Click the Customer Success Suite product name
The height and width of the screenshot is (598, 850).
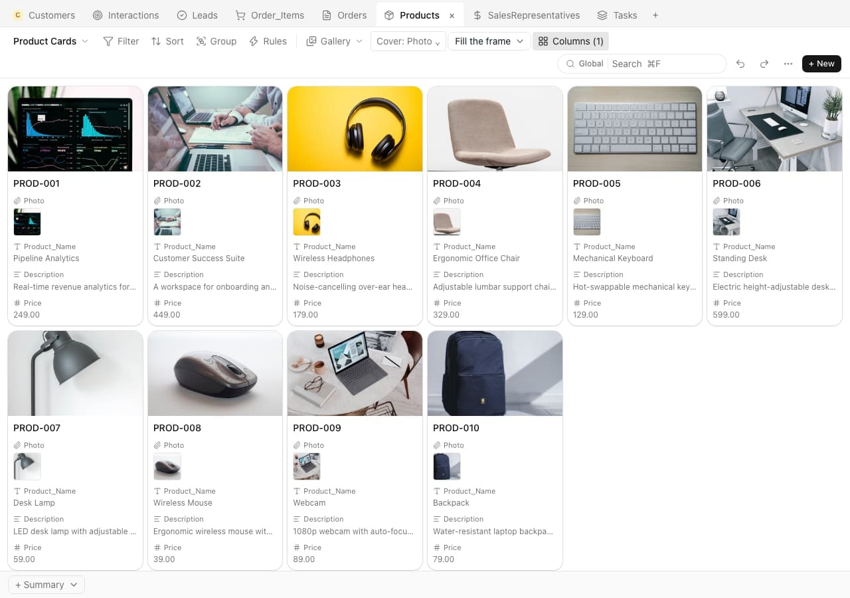pos(199,258)
